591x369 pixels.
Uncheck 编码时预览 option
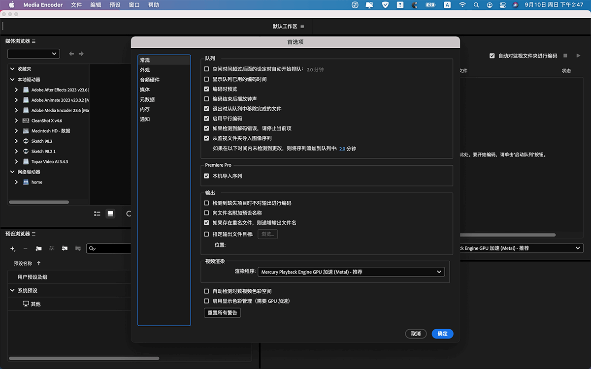(207, 89)
